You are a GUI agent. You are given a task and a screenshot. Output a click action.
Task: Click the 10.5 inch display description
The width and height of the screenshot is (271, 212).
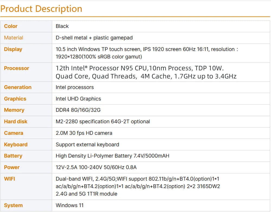pyautogui.click(x=146, y=53)
